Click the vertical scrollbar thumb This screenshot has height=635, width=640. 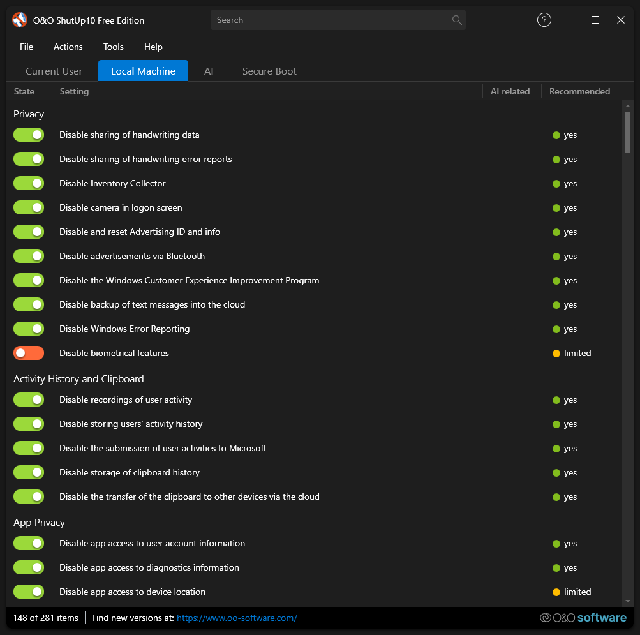[628, 131]
